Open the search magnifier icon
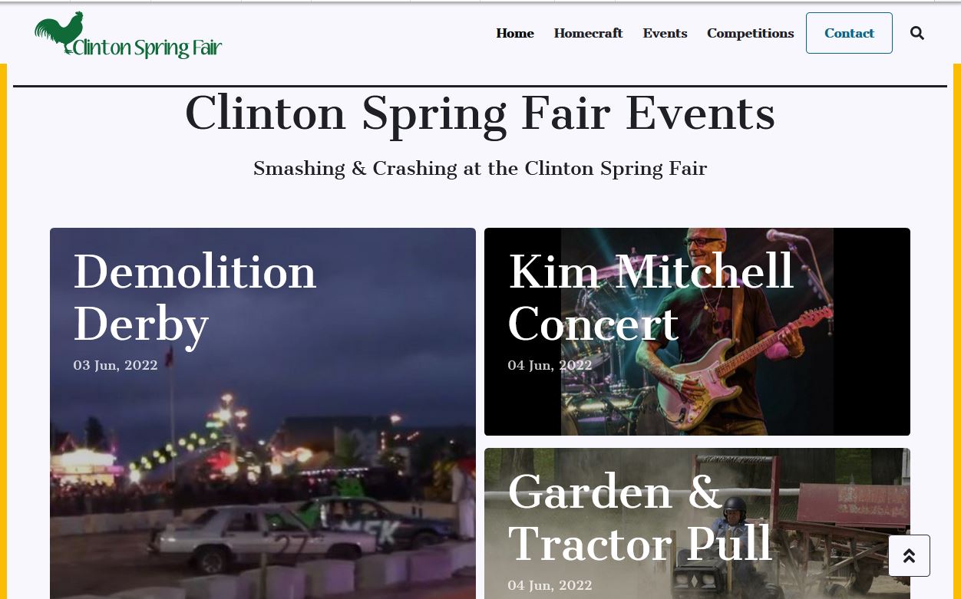This screenshot has height=599, width=961. [x=916, y=33]
